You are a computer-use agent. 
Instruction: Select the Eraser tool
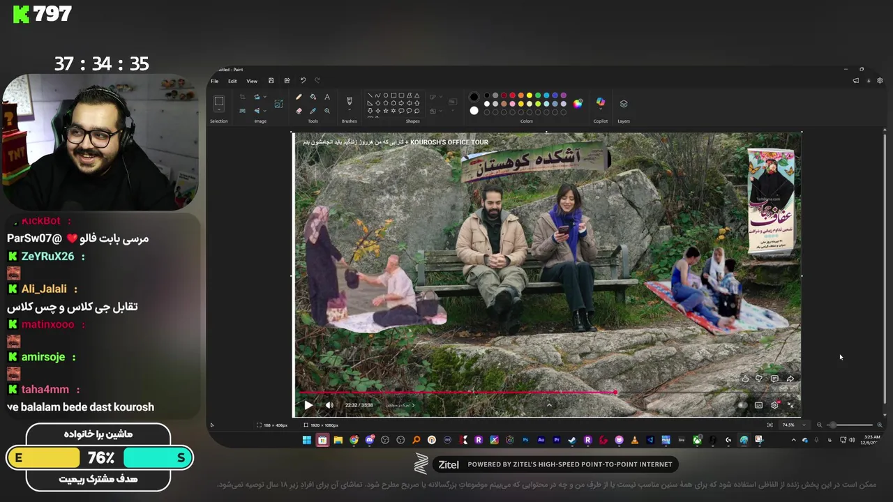click(299, 111)
